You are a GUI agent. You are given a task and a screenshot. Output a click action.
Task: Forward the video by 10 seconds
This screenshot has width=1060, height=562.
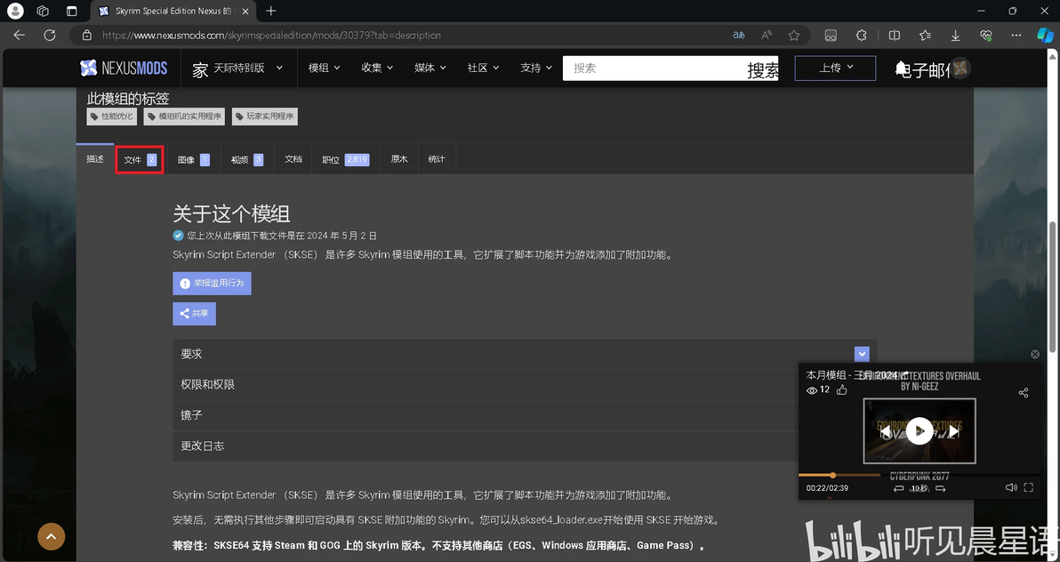coord(940,487)
